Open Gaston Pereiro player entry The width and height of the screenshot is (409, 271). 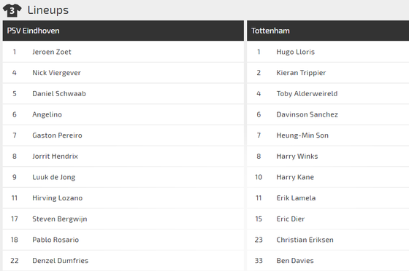pos(57,135)
